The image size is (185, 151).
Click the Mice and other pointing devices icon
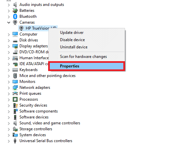15,76
